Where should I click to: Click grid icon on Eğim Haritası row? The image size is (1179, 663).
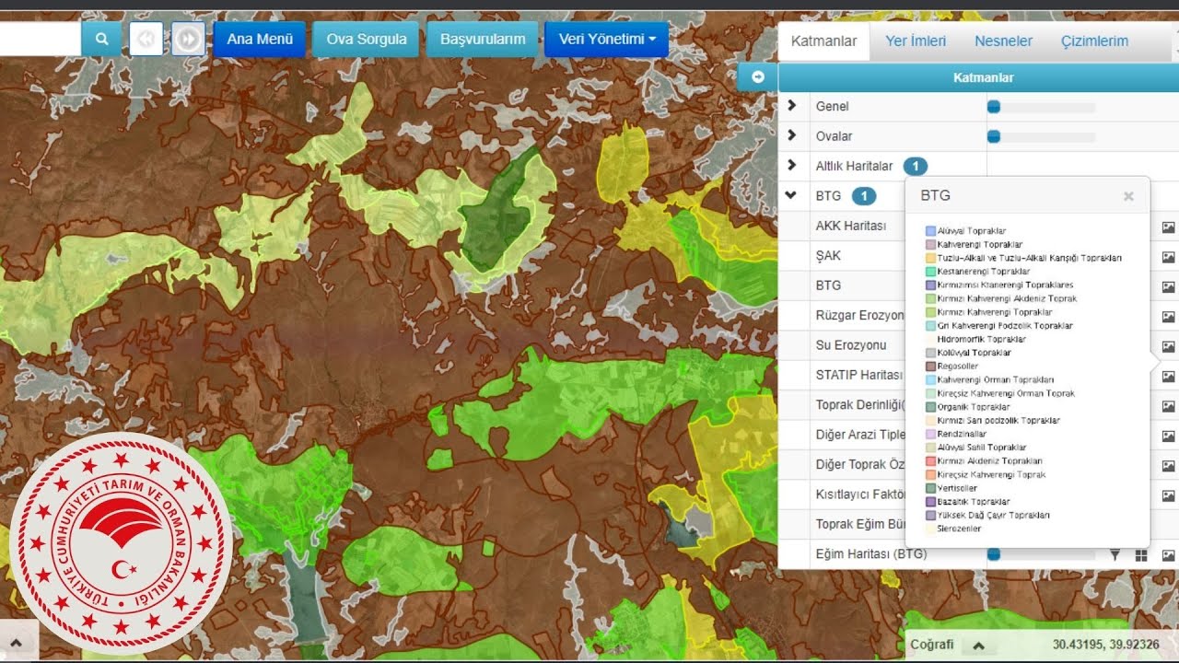(x=1141, y=554)
